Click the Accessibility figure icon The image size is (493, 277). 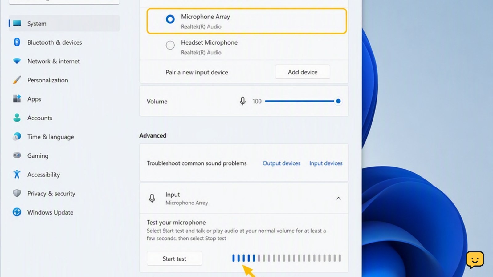click(17, 174)
